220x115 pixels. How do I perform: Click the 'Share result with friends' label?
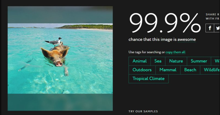click(x=213, y=17)
